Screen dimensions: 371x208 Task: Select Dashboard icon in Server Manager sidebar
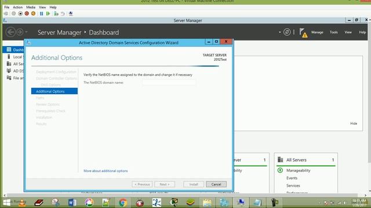[x=9, y=50]
